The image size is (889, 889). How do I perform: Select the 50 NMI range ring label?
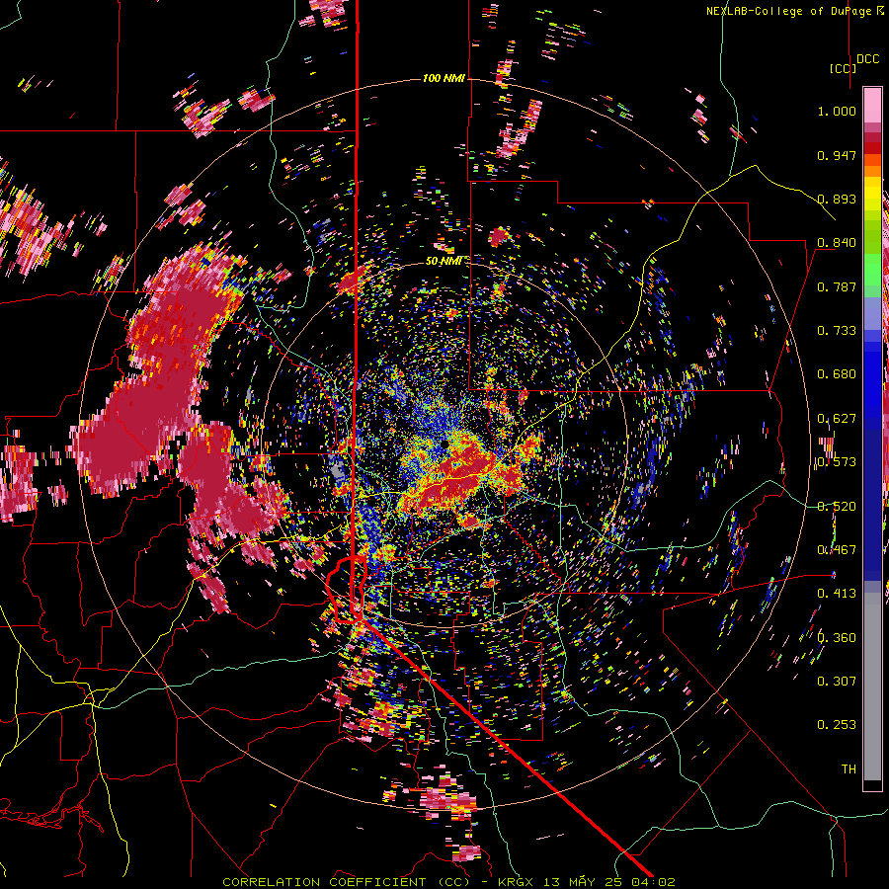pos(444,261)
